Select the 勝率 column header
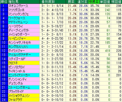Viewport: 122px width, 102px height. [71, 2]
